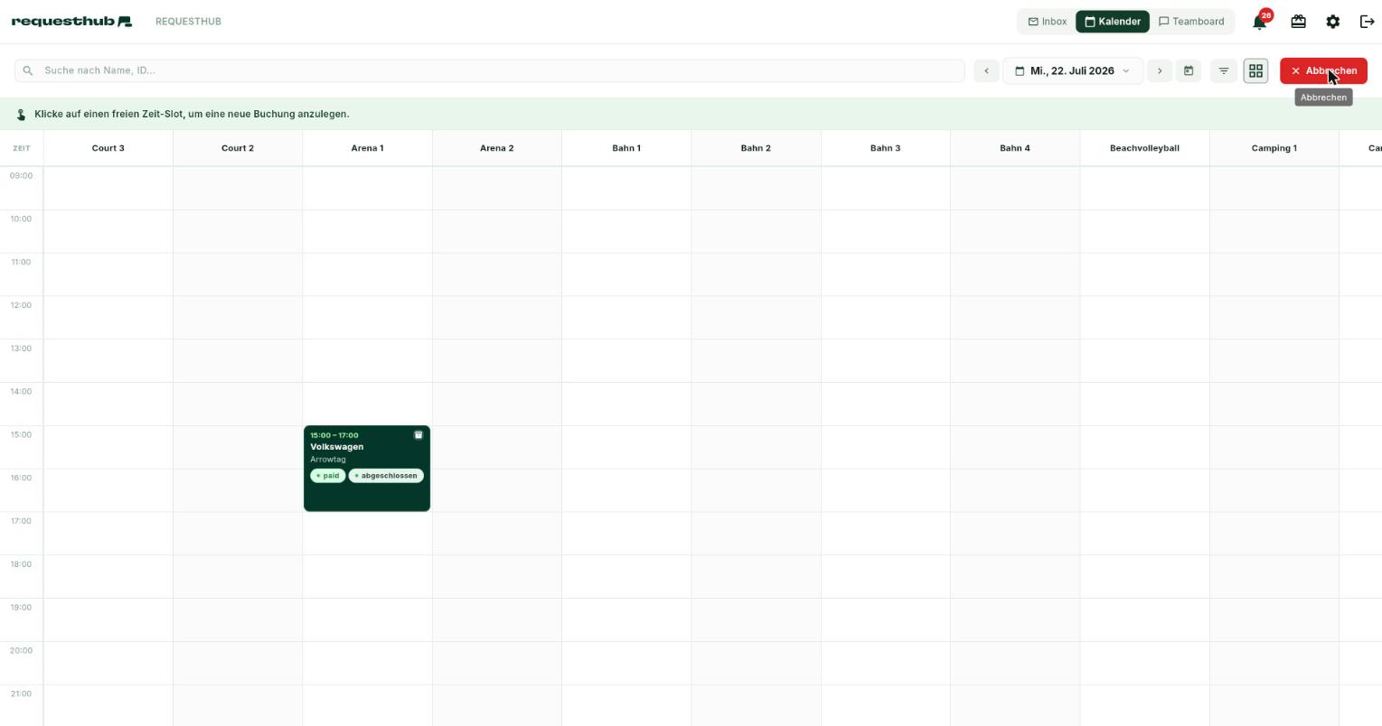1382x726 pixels.
Task: Focus the Suche nach Name, ID search field
Action: 490,70
